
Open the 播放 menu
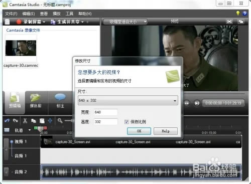[x=57, y=14]
